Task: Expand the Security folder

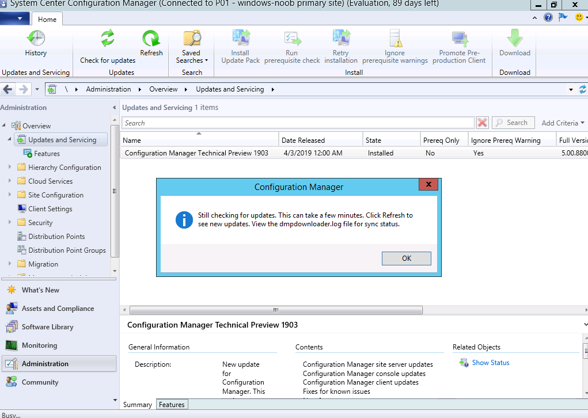Action: 10,222
